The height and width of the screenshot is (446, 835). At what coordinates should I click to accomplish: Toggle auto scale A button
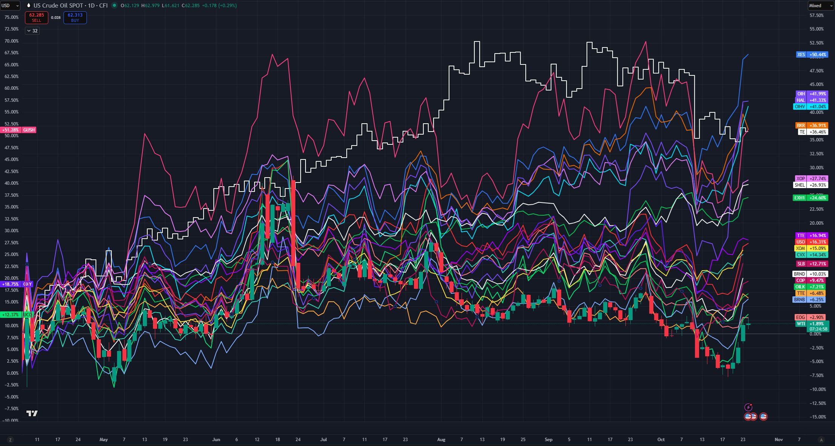click(821, 440)
